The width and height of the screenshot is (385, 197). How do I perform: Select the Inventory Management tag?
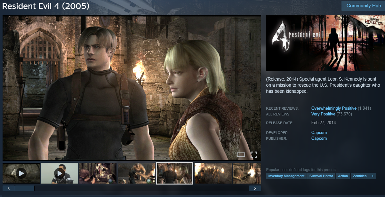click(x=286, y=176)
